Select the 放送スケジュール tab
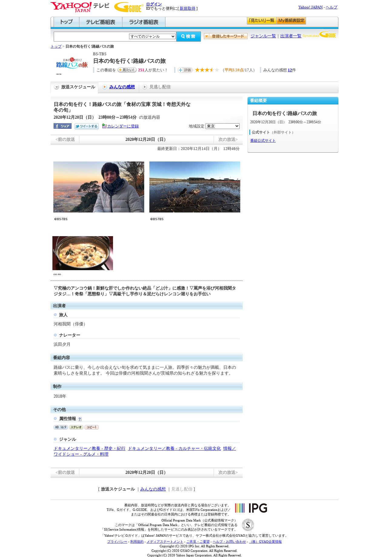This screenshot has height=557, width=389. [75, 87]
